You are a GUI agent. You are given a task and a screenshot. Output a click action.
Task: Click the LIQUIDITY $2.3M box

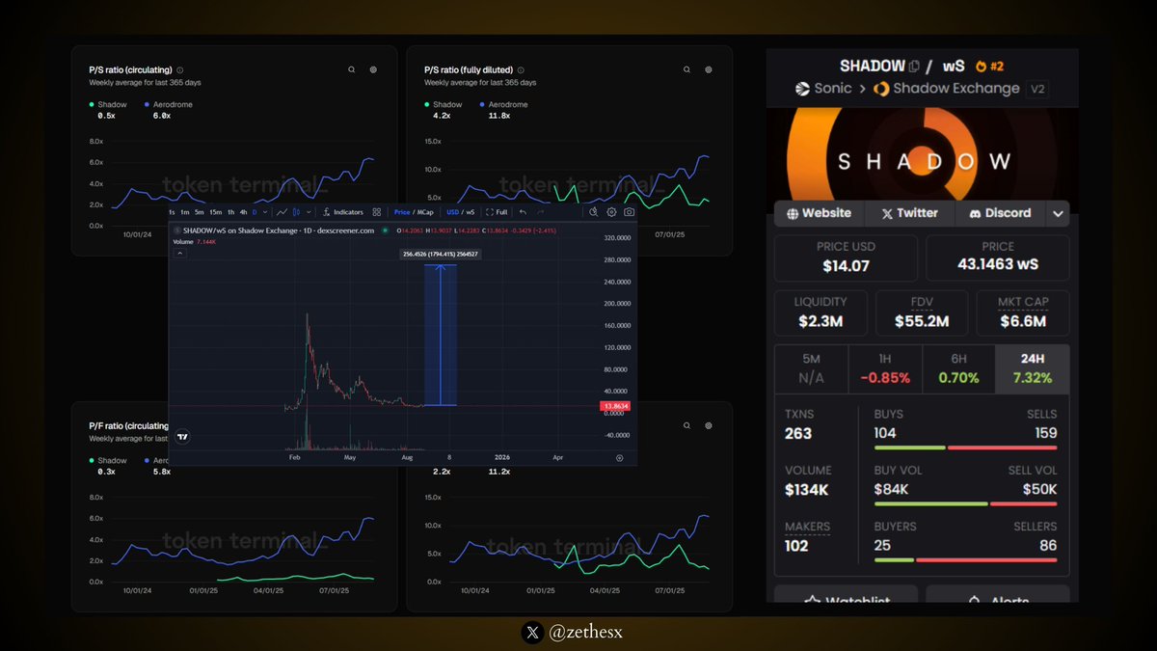click(821, 312)
